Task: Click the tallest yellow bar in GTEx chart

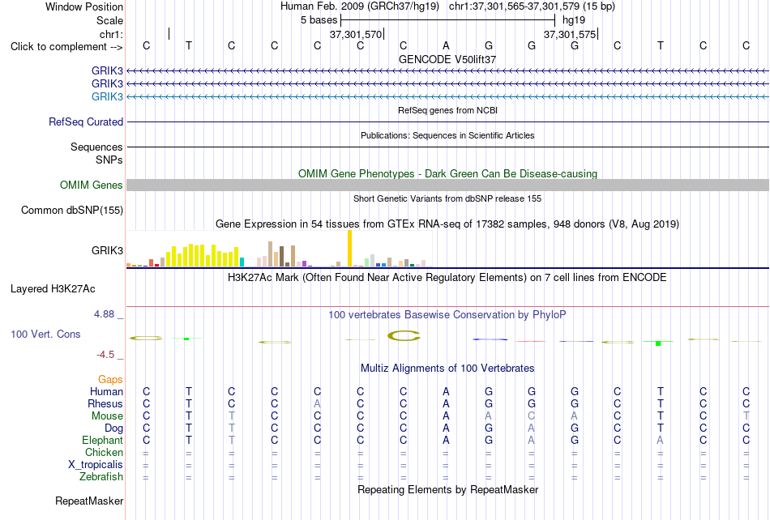Action: click(349, 248)
